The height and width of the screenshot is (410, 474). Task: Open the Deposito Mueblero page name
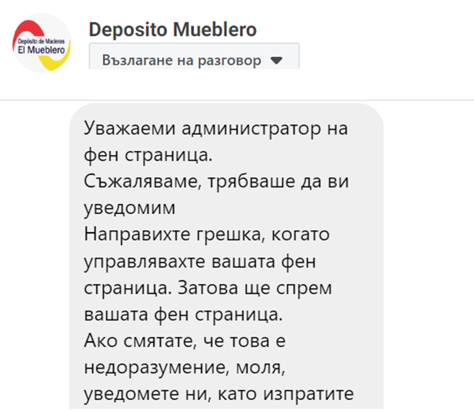tap(173, 30)
